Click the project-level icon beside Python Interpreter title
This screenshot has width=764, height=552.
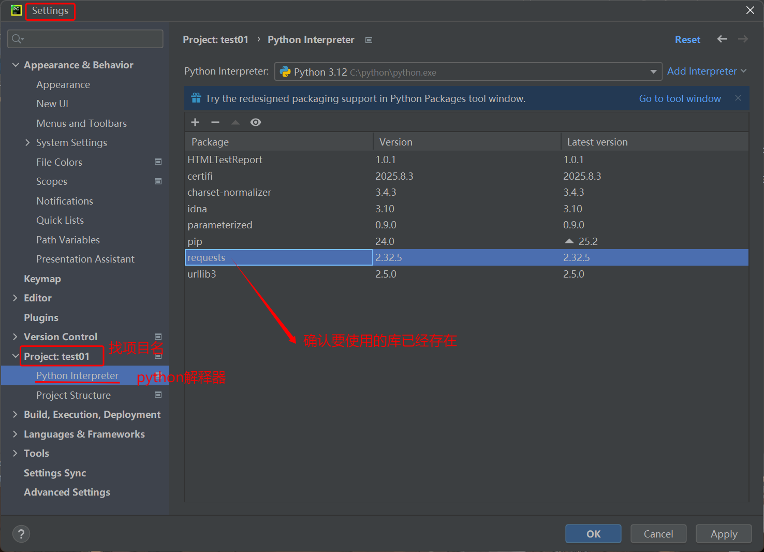[x=369, y=40]
